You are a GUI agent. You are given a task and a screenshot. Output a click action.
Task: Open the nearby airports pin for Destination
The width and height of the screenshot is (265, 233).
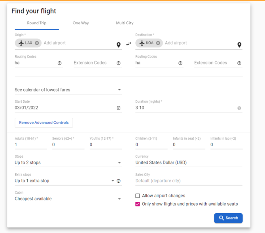239,45
